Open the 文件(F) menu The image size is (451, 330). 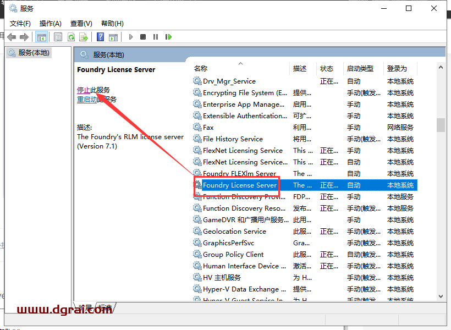tap(20, 24)
